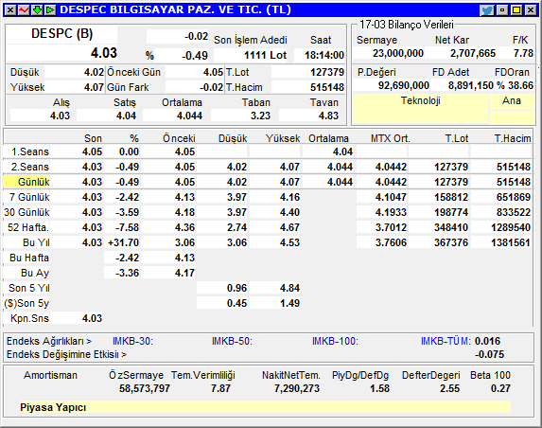Select the 2.Seans row label

coord(29,167)
